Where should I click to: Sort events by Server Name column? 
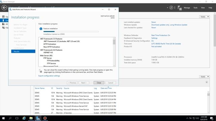point(40,88)
